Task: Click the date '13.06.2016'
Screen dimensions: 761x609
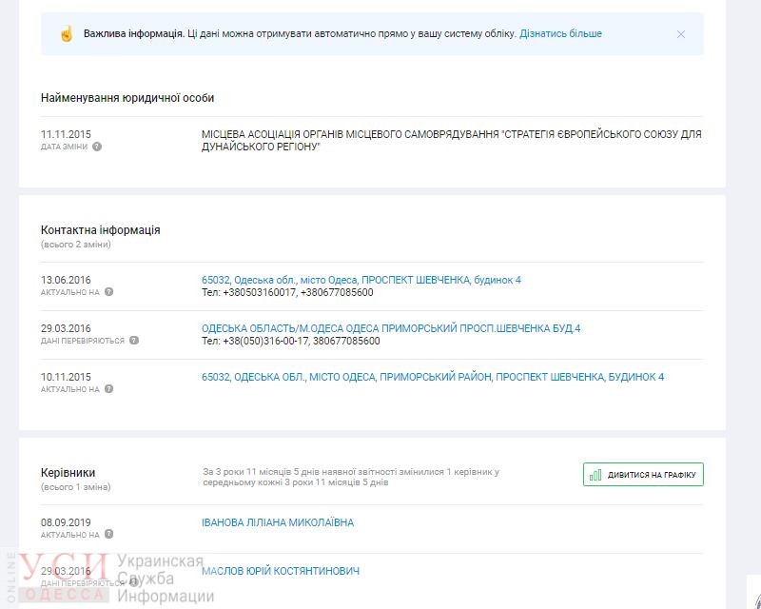Action: [66, 280]
